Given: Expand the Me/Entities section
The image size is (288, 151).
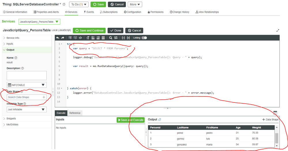Looking at the screenshot, I should click(x=27, y=124).
